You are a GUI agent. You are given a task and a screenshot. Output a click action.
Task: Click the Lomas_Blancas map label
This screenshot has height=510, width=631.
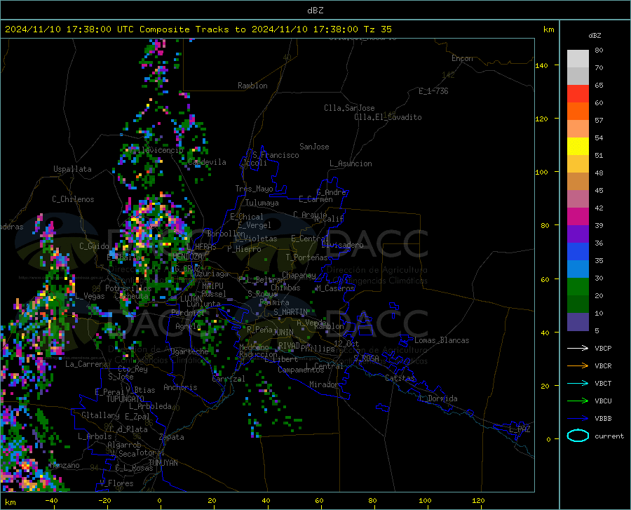[x=442, y=340]
